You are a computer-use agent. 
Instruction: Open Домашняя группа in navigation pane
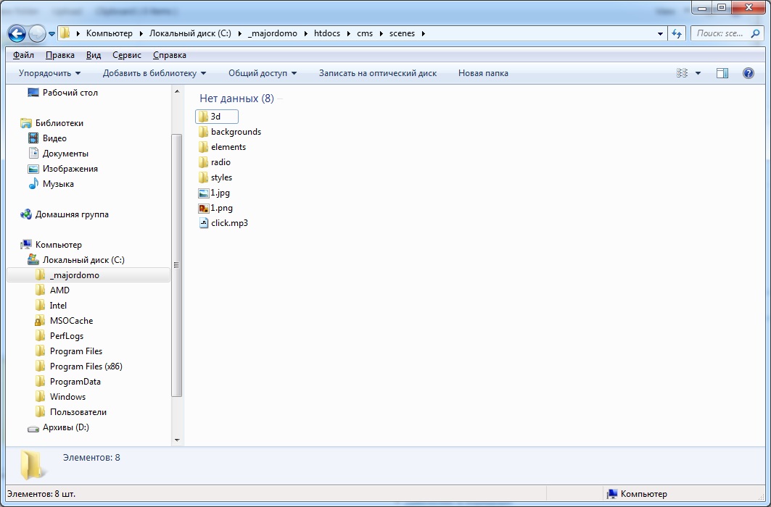pyautogui.click(x=72, y=214)
